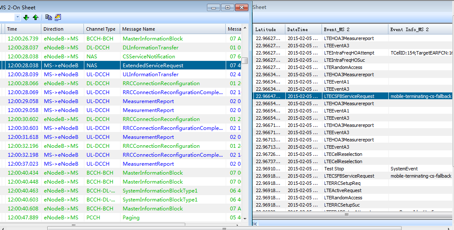
Task: Sort by the Message Name column header
Action: [x=172, y=29]
